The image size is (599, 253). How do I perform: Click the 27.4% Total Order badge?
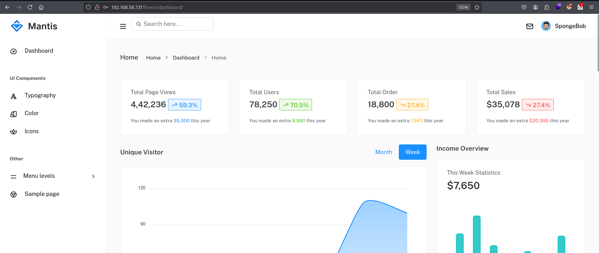click(x=412, y=105)
